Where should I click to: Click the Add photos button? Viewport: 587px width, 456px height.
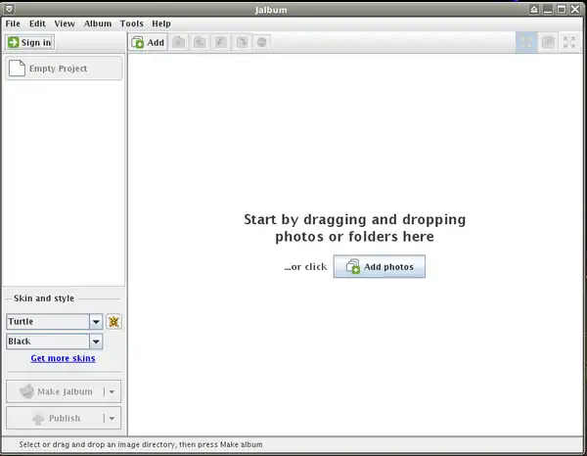pyautogui.click(x=380, y=267)
